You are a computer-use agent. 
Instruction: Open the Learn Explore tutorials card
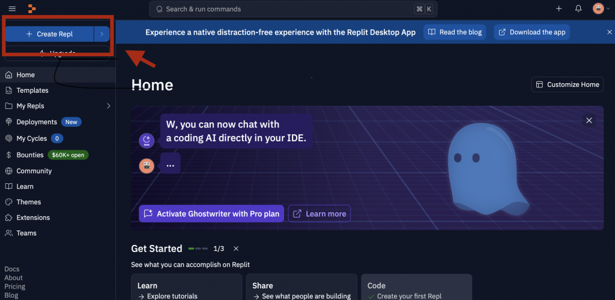(x=186, y=287)
